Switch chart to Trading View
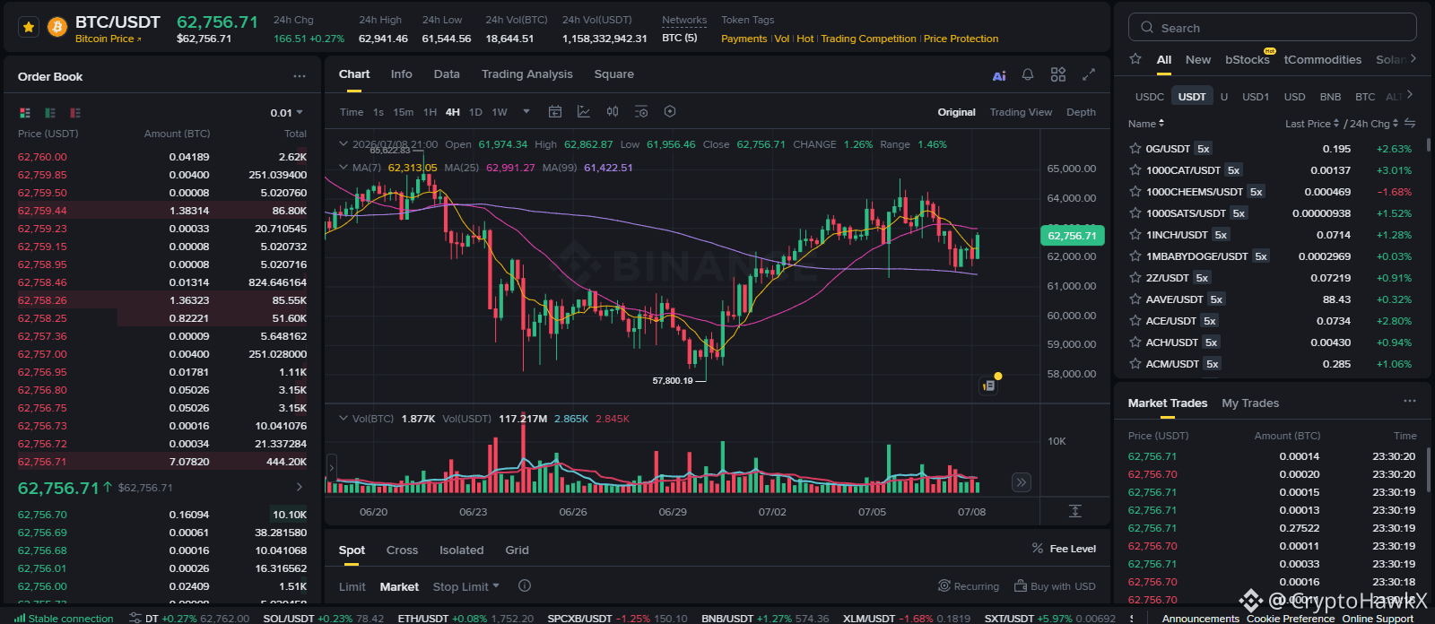This screenshot has height=624, width=1435. tap(1021, 112)
